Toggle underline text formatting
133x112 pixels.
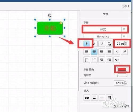102,44
